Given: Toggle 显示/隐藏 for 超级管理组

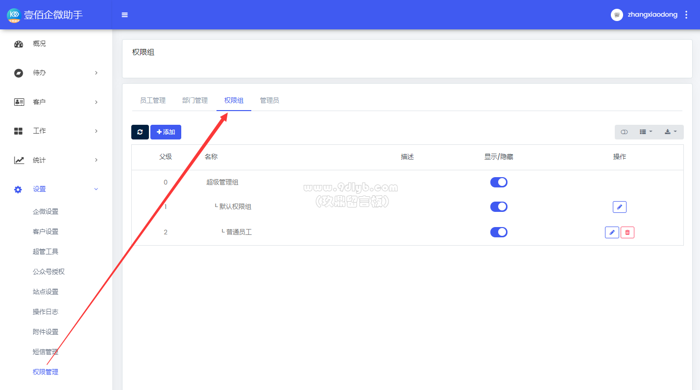Looking at the screenshot, I should pyautogui.click(x=499, y=183).
